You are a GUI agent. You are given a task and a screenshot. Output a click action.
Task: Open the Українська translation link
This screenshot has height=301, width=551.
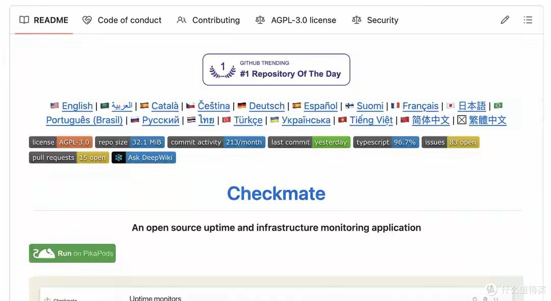coord(306,120)
